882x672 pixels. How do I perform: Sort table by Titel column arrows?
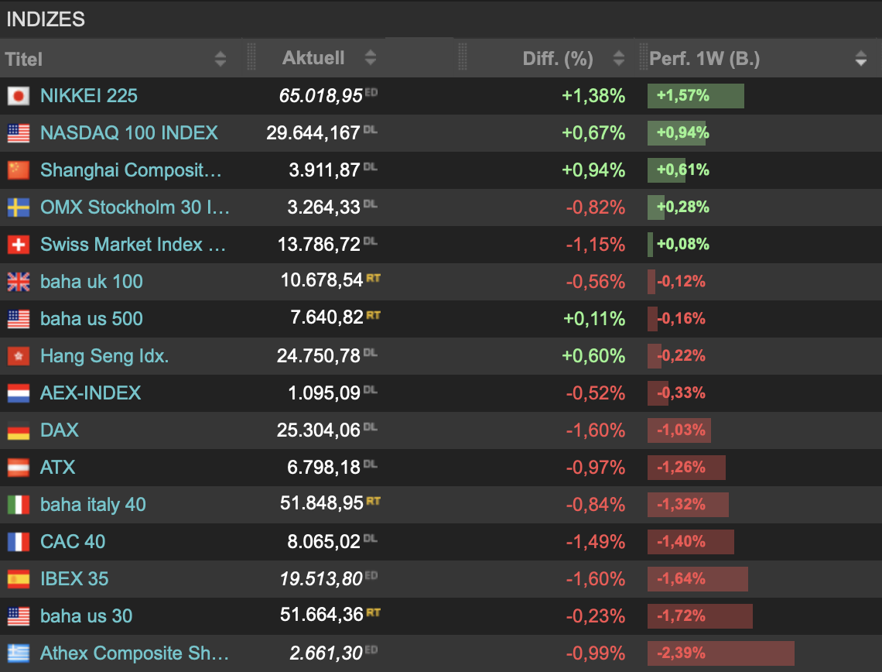click(x=220, y=59)
